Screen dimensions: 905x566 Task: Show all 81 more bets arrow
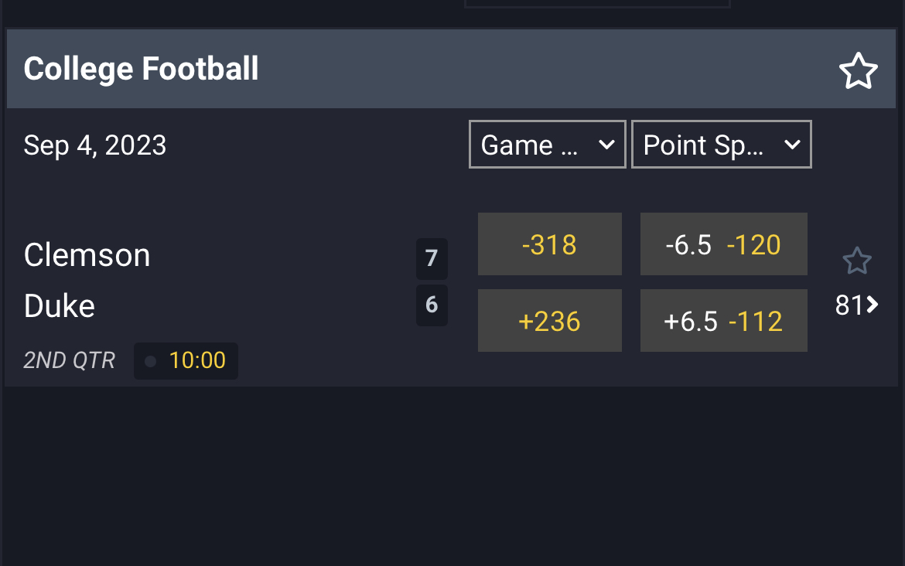[x=857, y=305]
